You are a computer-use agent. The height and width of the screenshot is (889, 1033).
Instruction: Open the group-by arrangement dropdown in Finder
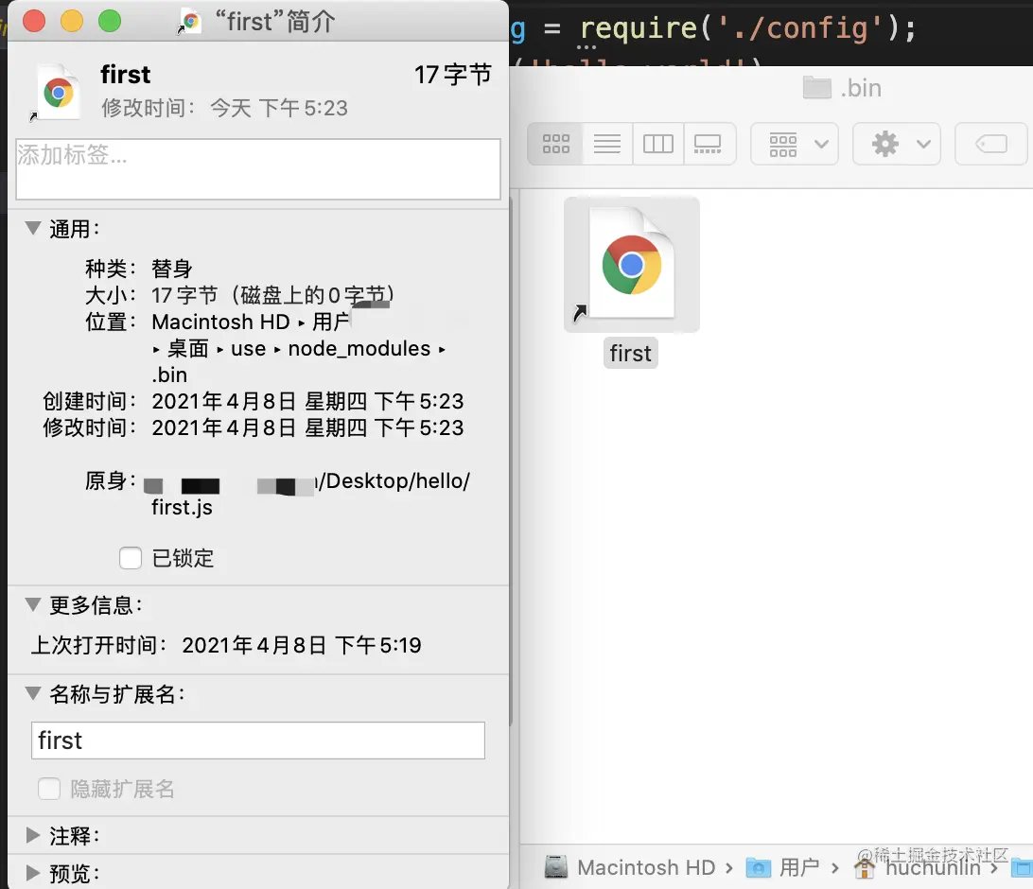(795, 144)
